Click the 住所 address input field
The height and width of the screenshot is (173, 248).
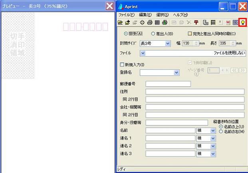[194, 92]
